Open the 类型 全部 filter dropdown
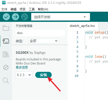The image size is (108, 100). (x=44, y=41)
